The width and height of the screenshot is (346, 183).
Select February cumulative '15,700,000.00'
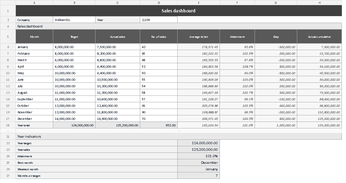(319, 53)
